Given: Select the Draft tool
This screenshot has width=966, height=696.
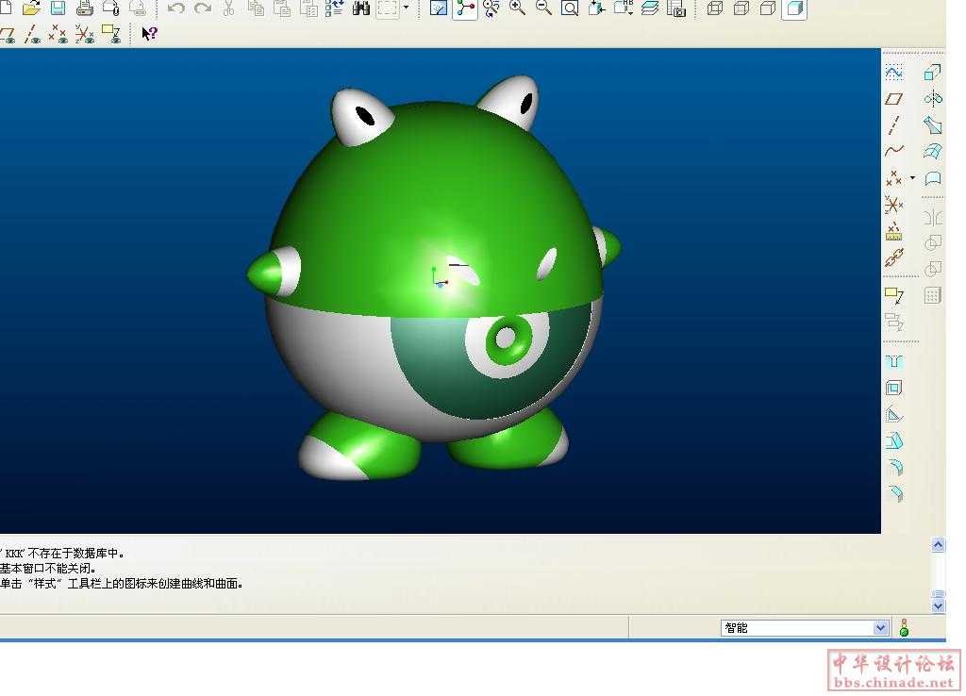Looking at the screenshot, I should click(894, 440).
